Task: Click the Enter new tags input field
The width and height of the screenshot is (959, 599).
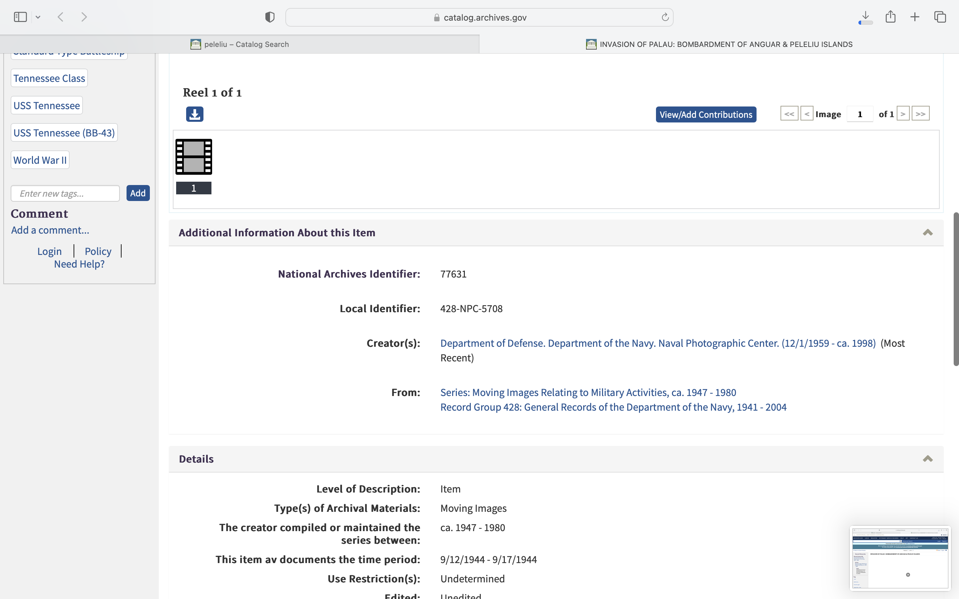Action: tap(65, 193)
